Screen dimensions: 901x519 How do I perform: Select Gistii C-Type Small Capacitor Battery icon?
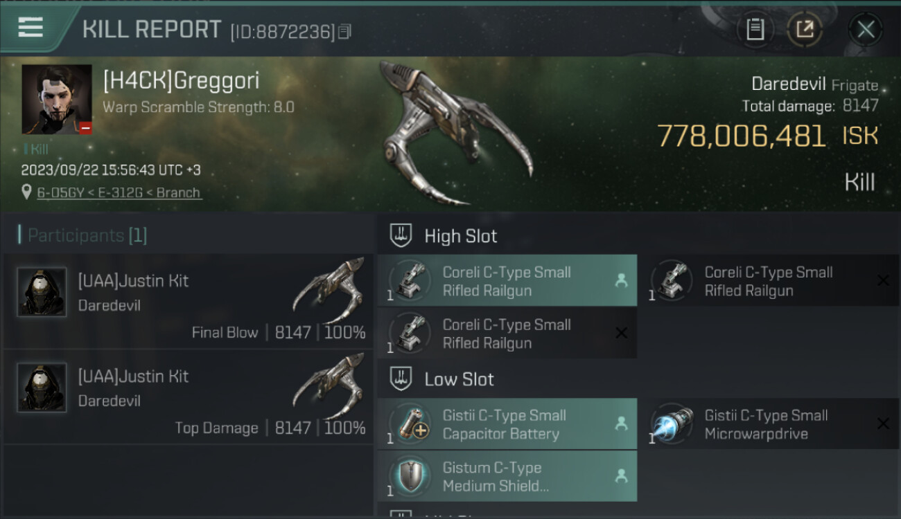(x=410, y=424)
